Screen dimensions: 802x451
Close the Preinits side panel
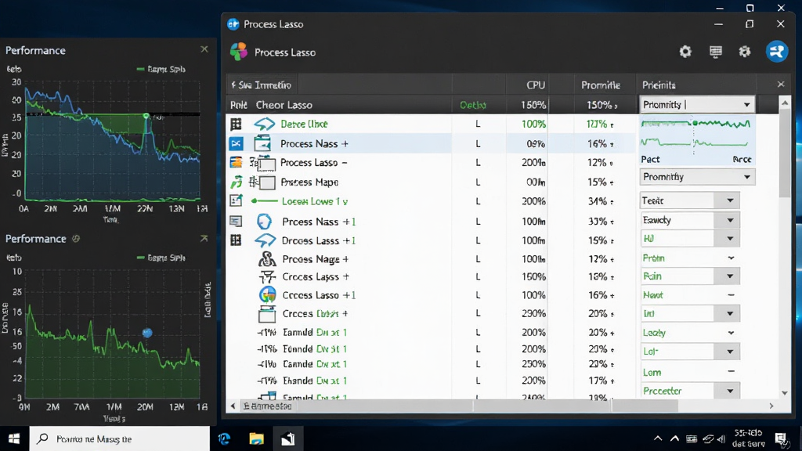781,85
